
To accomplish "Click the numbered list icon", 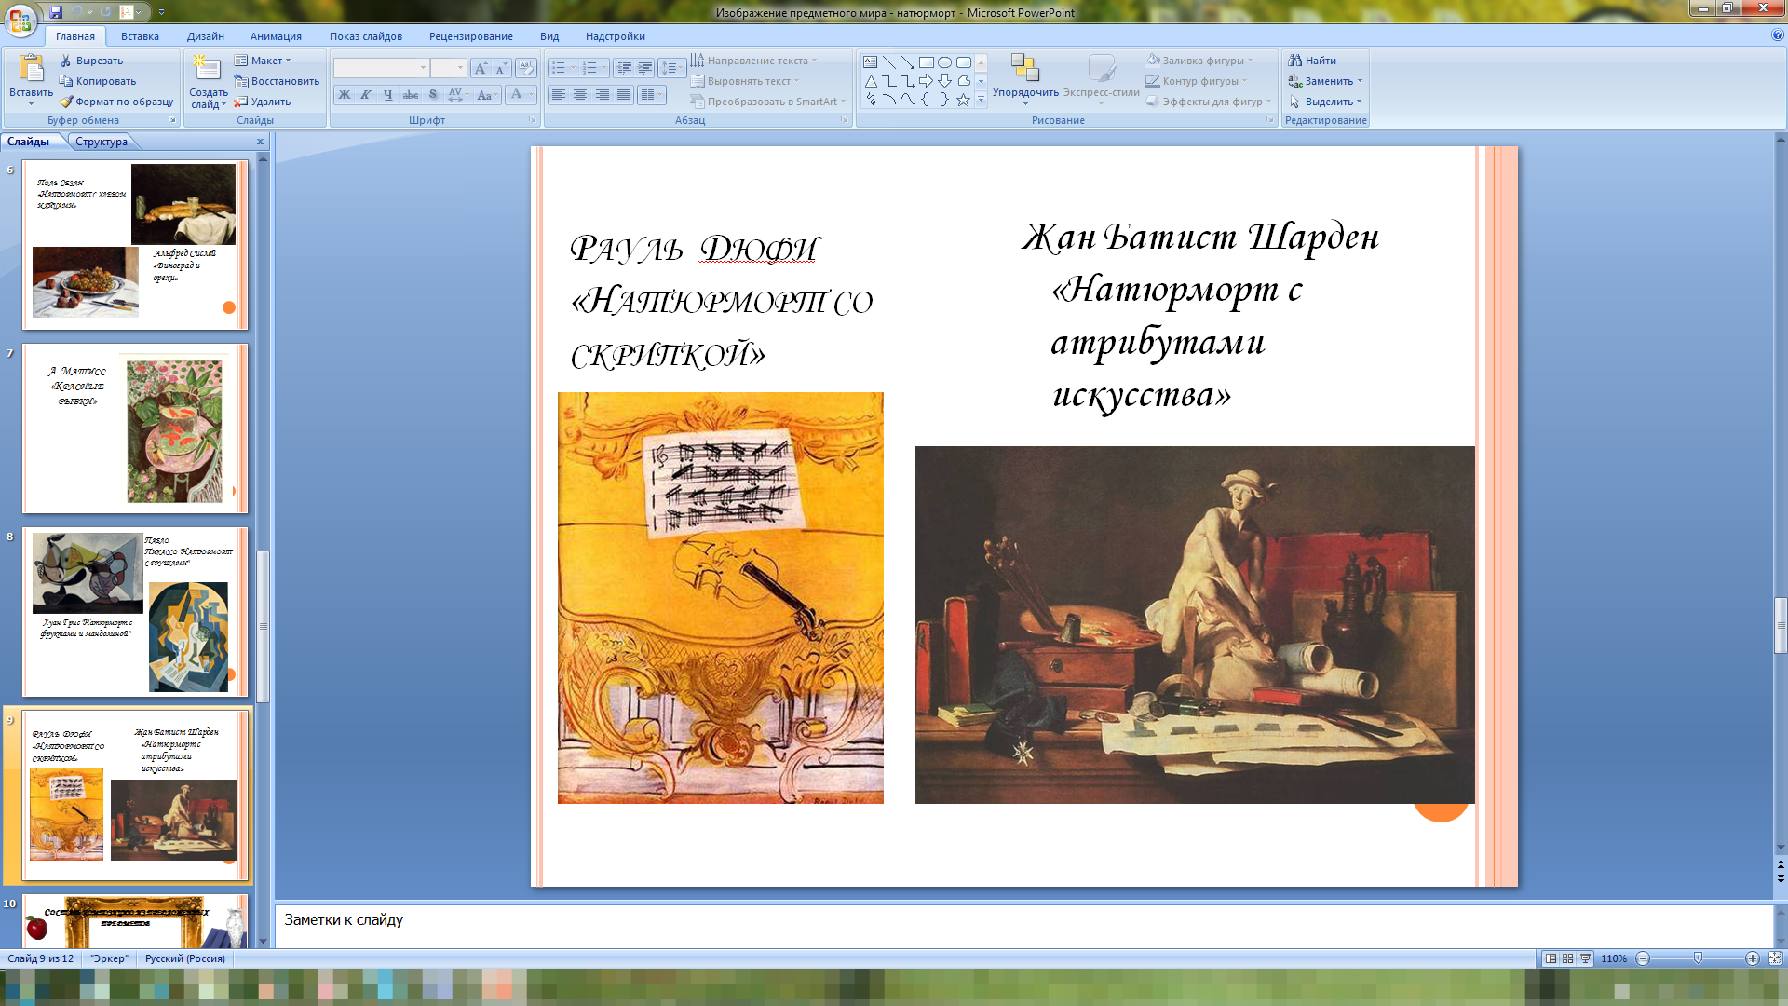I will coord(594,68).
